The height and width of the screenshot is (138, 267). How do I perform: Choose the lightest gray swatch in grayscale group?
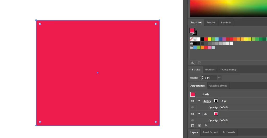tap(231, 43)
